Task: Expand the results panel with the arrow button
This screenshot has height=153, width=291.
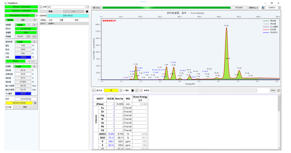Action: pos(93,90)
